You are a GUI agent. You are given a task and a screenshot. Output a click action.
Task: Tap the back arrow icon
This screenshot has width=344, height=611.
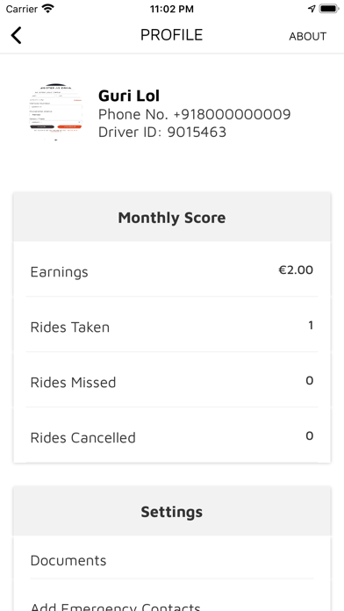coord(16,35)
